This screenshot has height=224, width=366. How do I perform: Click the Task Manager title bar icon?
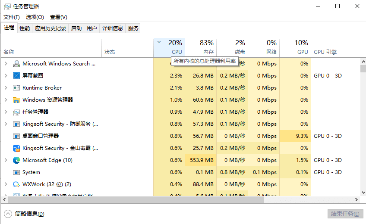pos(7,6)
